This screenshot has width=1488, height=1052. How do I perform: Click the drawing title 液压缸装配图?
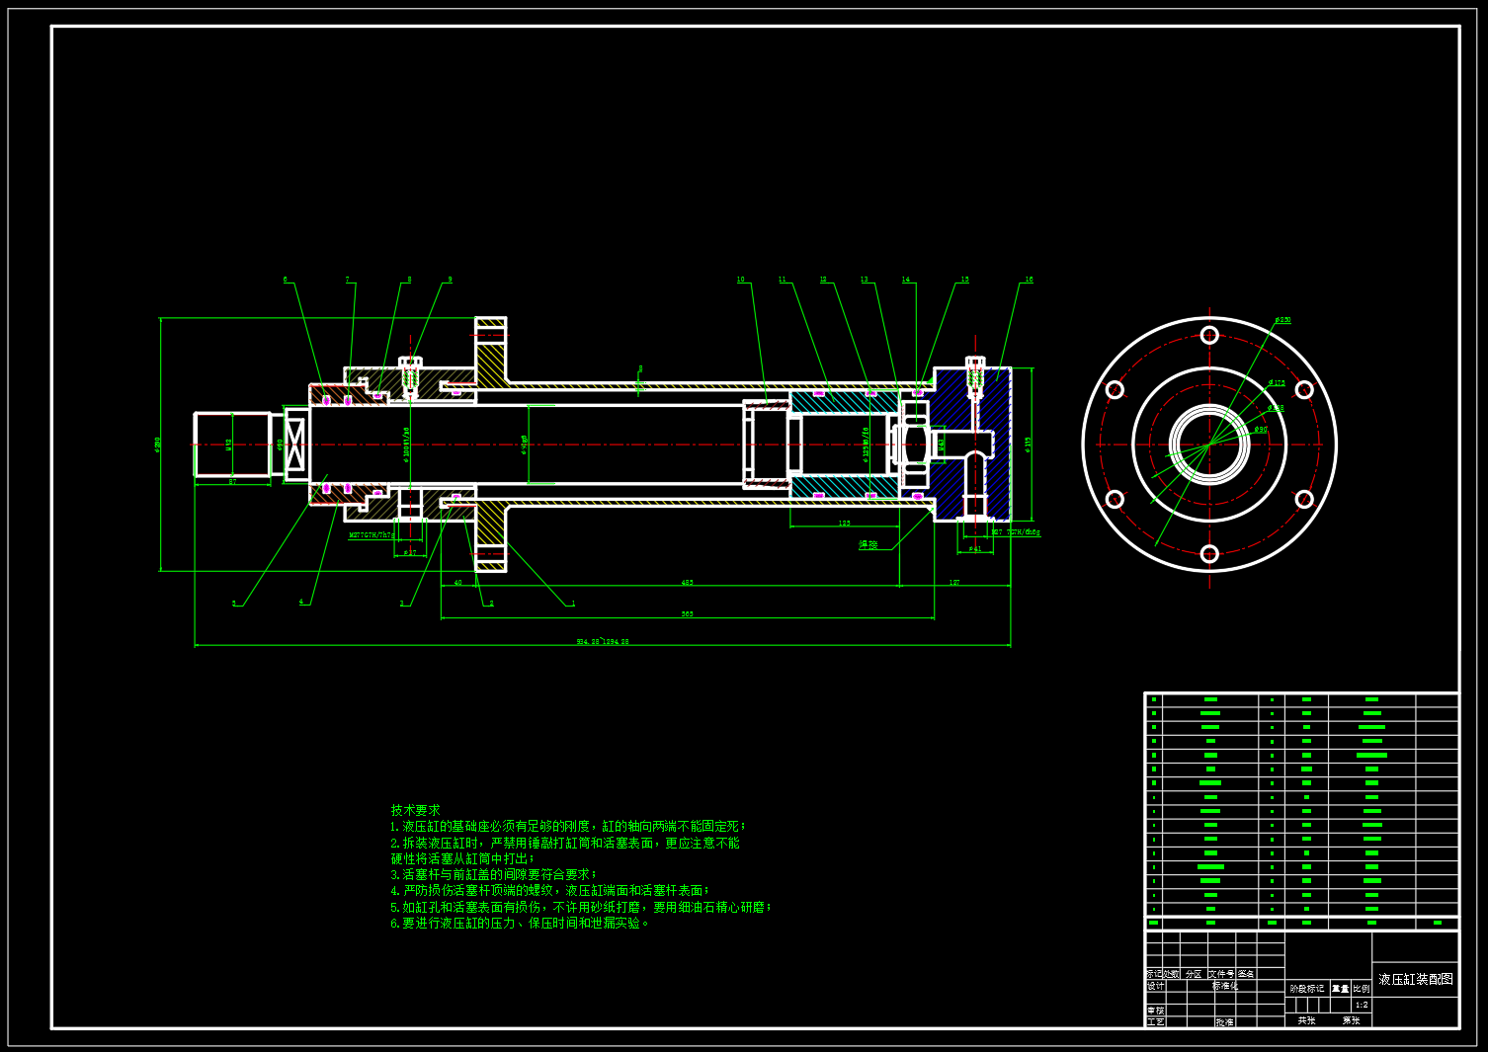point(1417,979)
